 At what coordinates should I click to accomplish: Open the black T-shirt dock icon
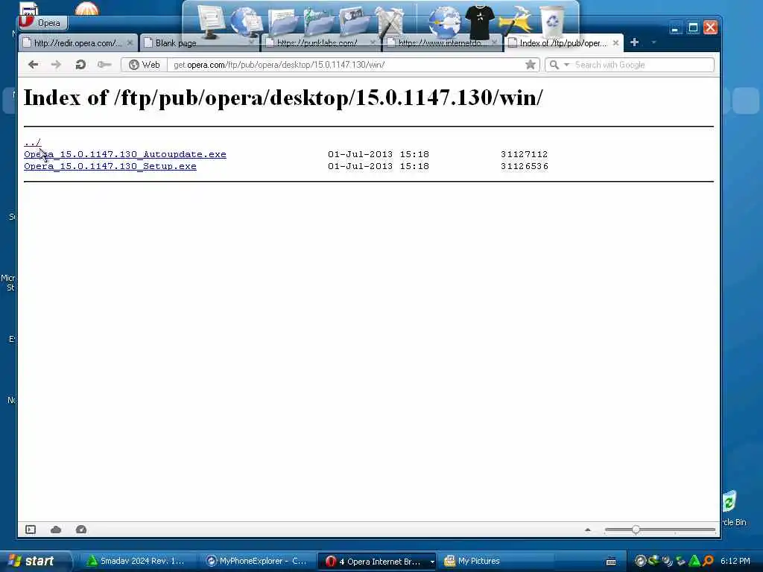480,22
